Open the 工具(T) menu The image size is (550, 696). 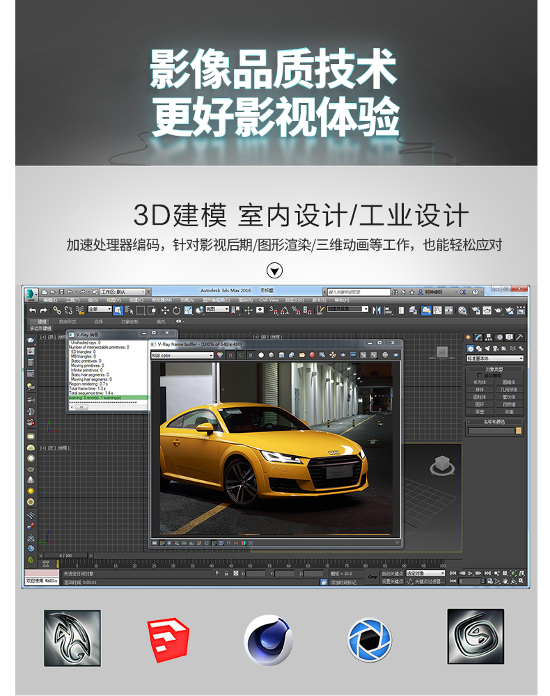click(73, 300)
